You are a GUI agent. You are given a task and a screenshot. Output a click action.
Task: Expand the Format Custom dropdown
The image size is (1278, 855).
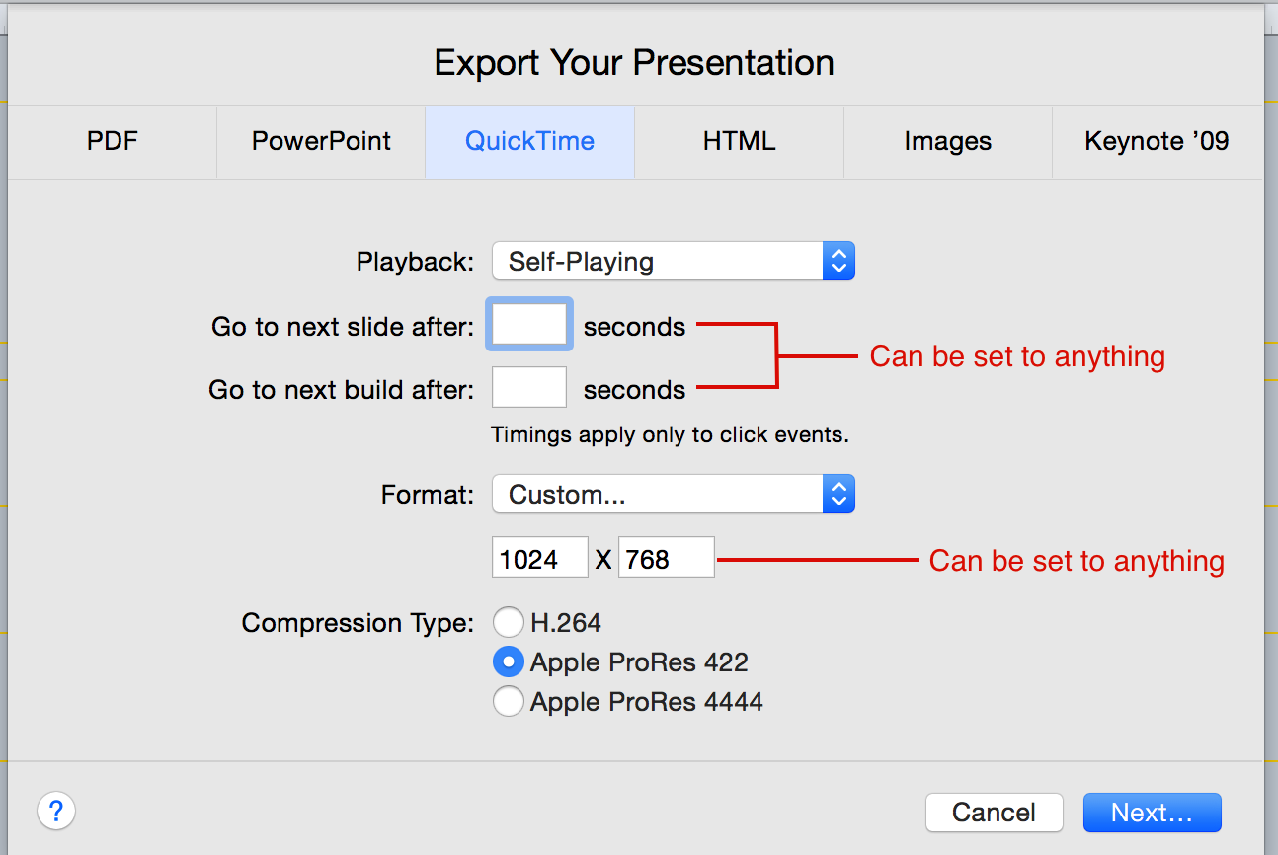pos(673,495)
